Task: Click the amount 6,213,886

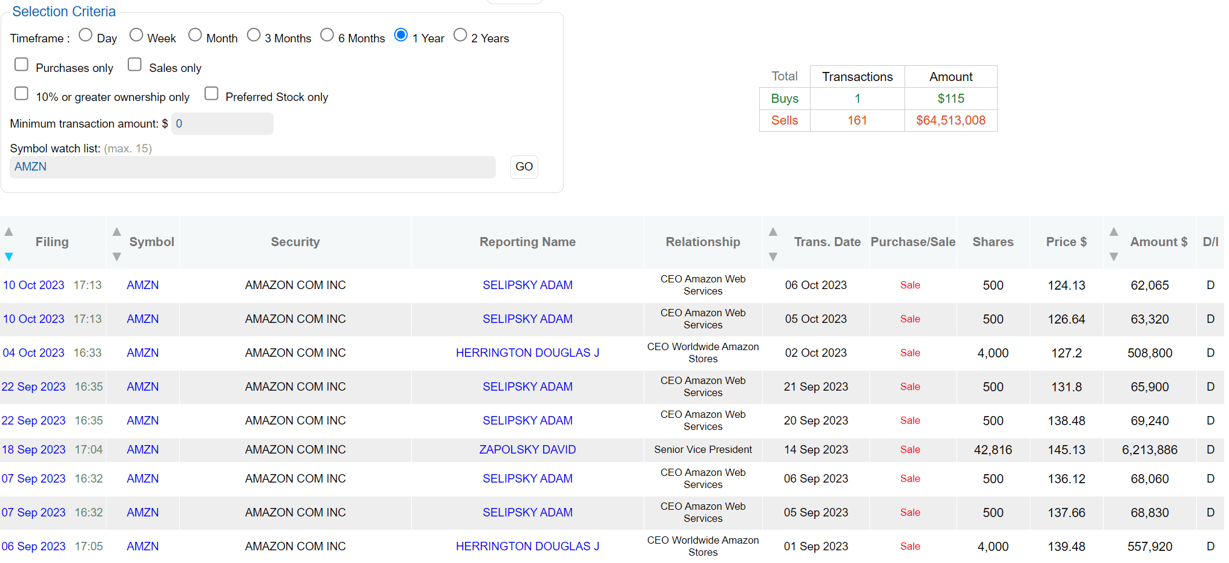Action: tap(1150, 450)
